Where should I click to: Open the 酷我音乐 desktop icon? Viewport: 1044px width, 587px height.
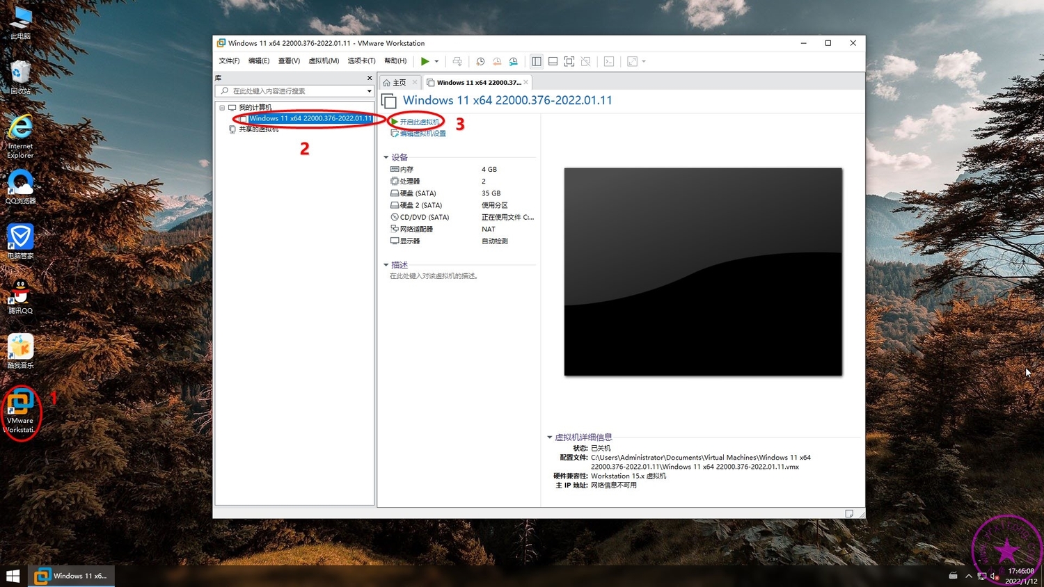pos(20,352)
